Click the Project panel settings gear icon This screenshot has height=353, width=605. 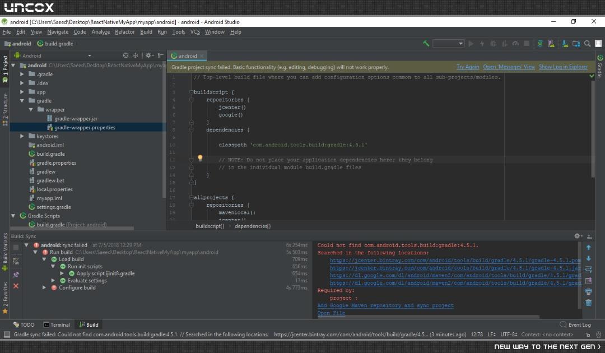tap(148, 55)
